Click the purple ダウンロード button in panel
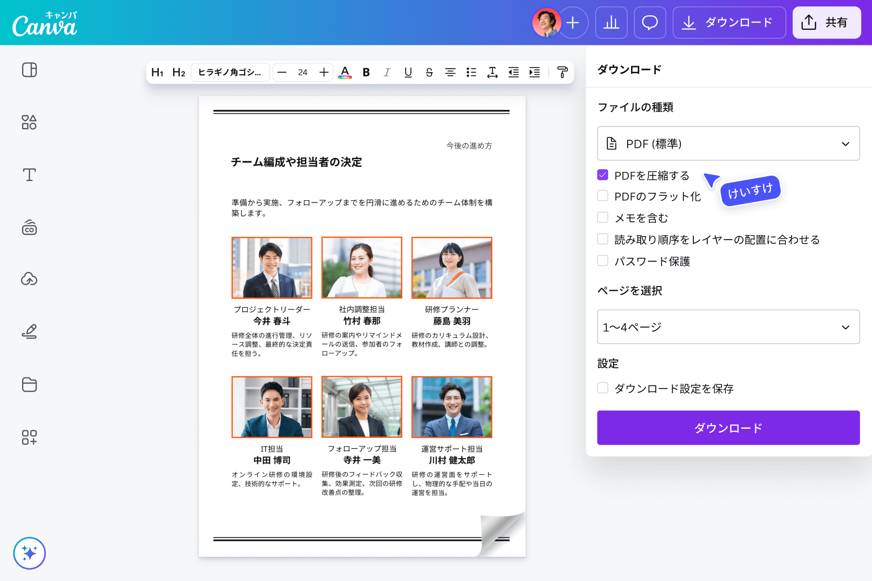Image resolution: width=872 pixels, height=581 pixels. pos(728,428)
